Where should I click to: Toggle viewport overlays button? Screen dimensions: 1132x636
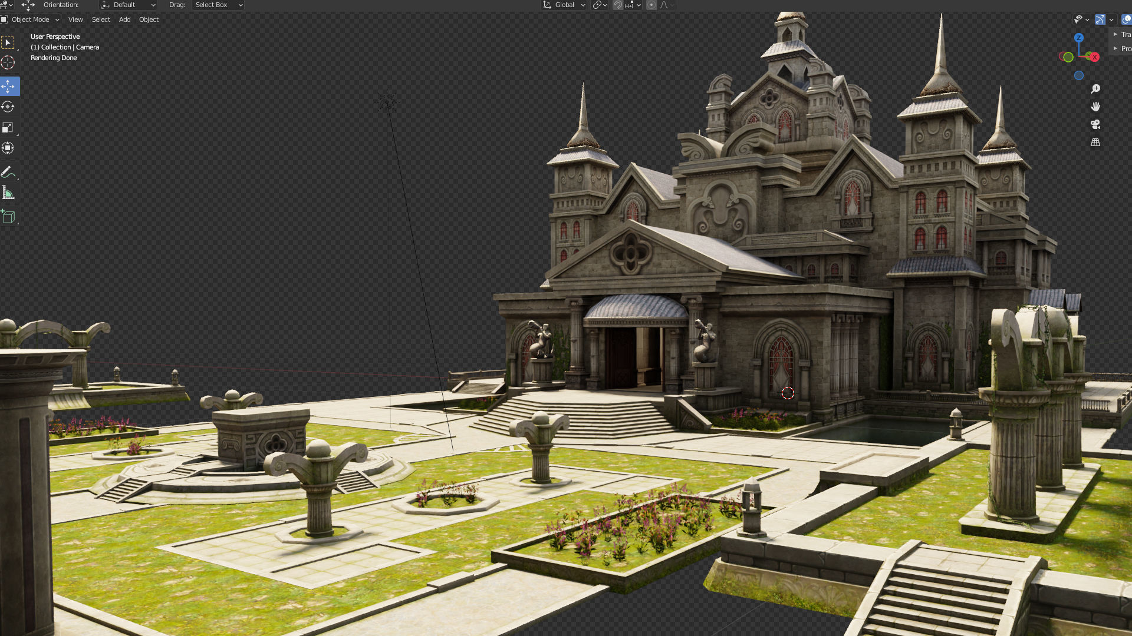[x=1126, y=19]
